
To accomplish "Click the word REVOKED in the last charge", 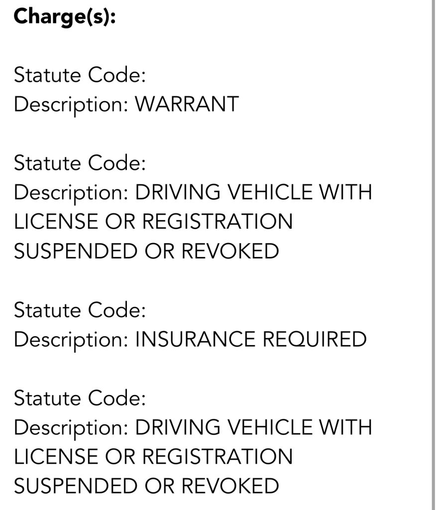I will tap(229, 486).
